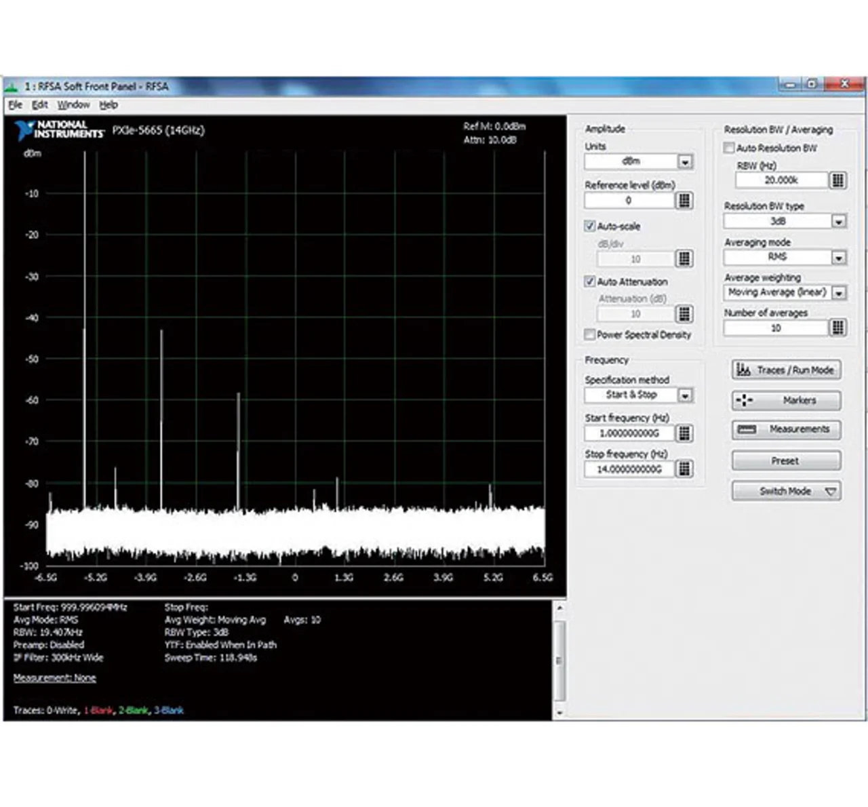Open the Edit menu
Screen dimensions: 868x807
tap(40, 105)
